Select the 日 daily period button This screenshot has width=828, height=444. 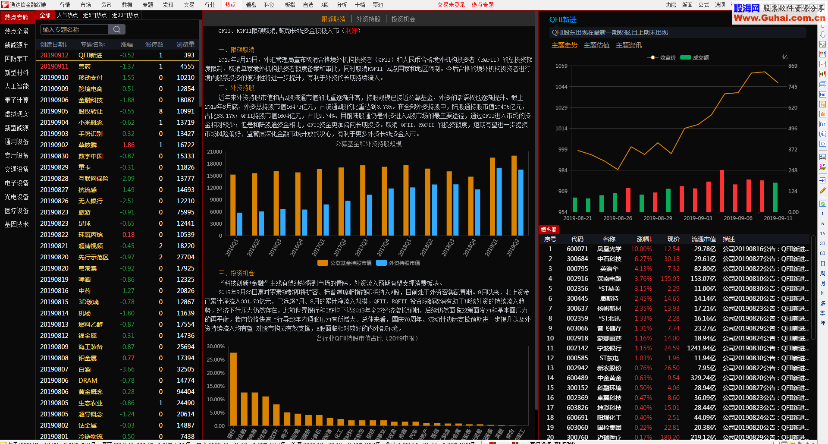(x=822, y=263)
